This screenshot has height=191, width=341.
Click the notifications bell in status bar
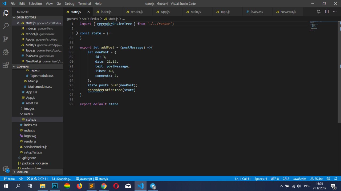coord(335,179)
